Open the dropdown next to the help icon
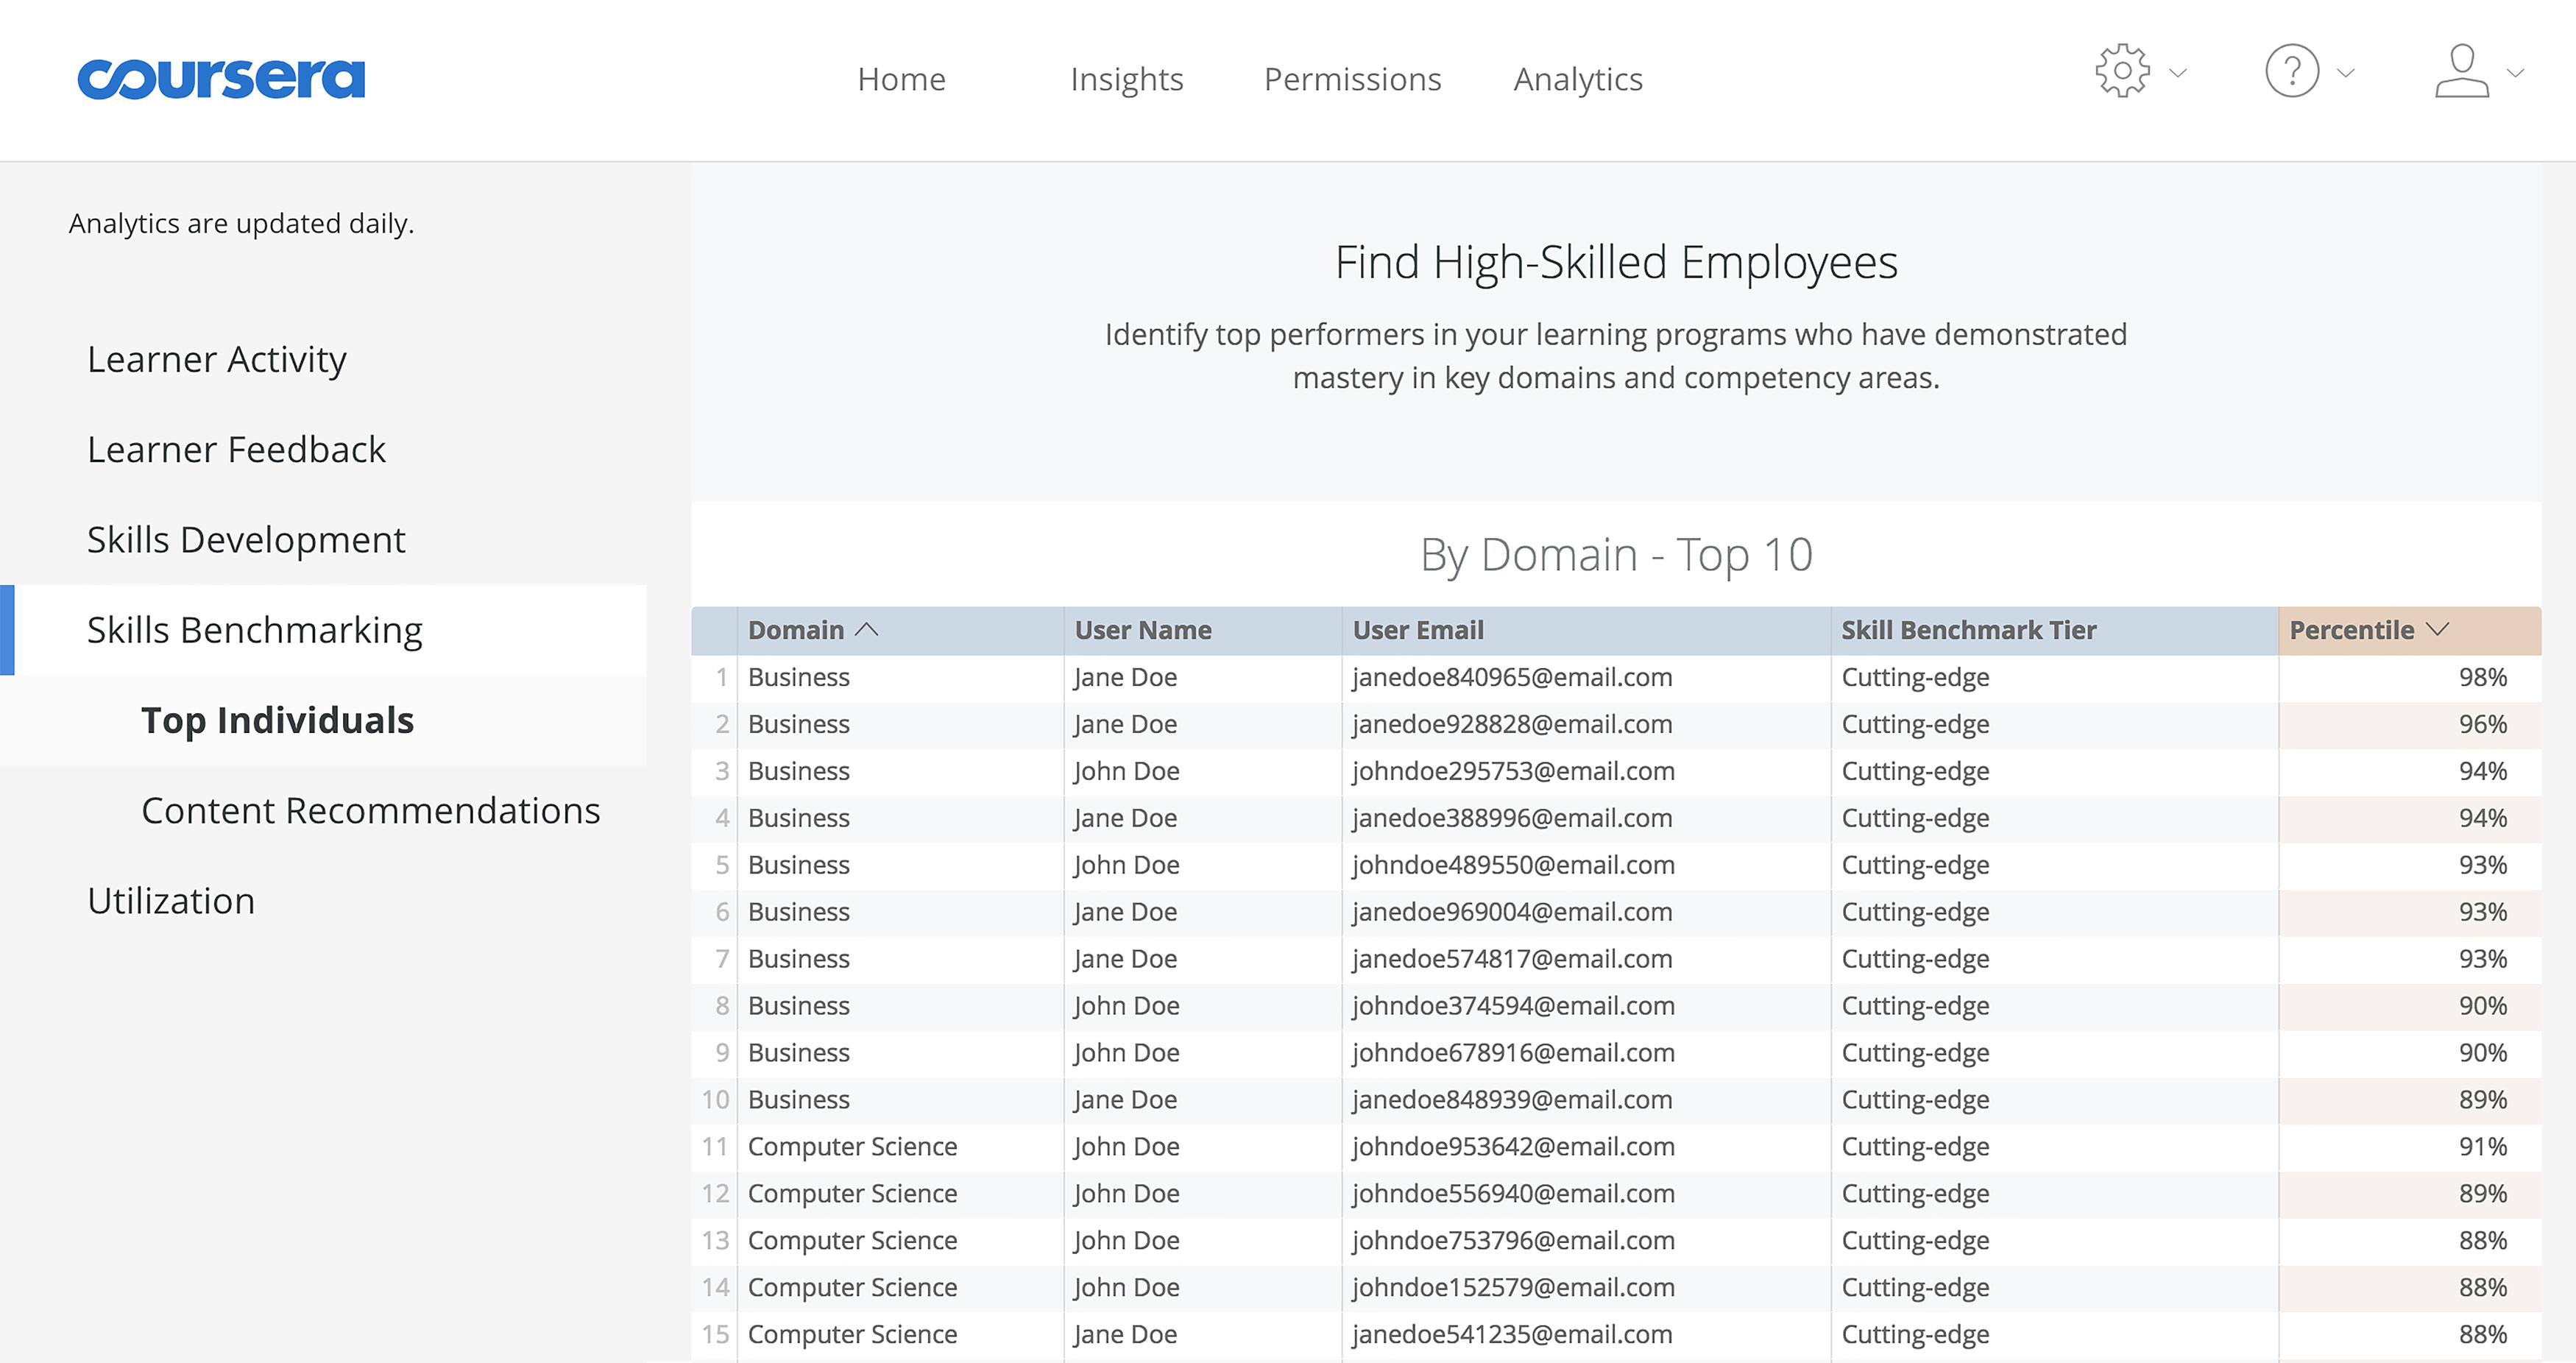The width and height of the screenshot is (2576, 1363). point(2343,73)
